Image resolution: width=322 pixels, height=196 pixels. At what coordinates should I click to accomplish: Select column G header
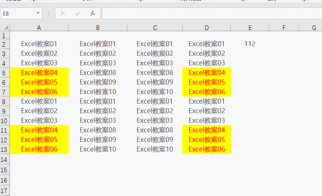point(310,27)
